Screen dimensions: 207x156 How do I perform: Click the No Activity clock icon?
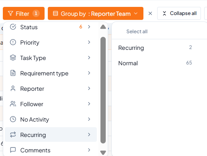[13, 119]
